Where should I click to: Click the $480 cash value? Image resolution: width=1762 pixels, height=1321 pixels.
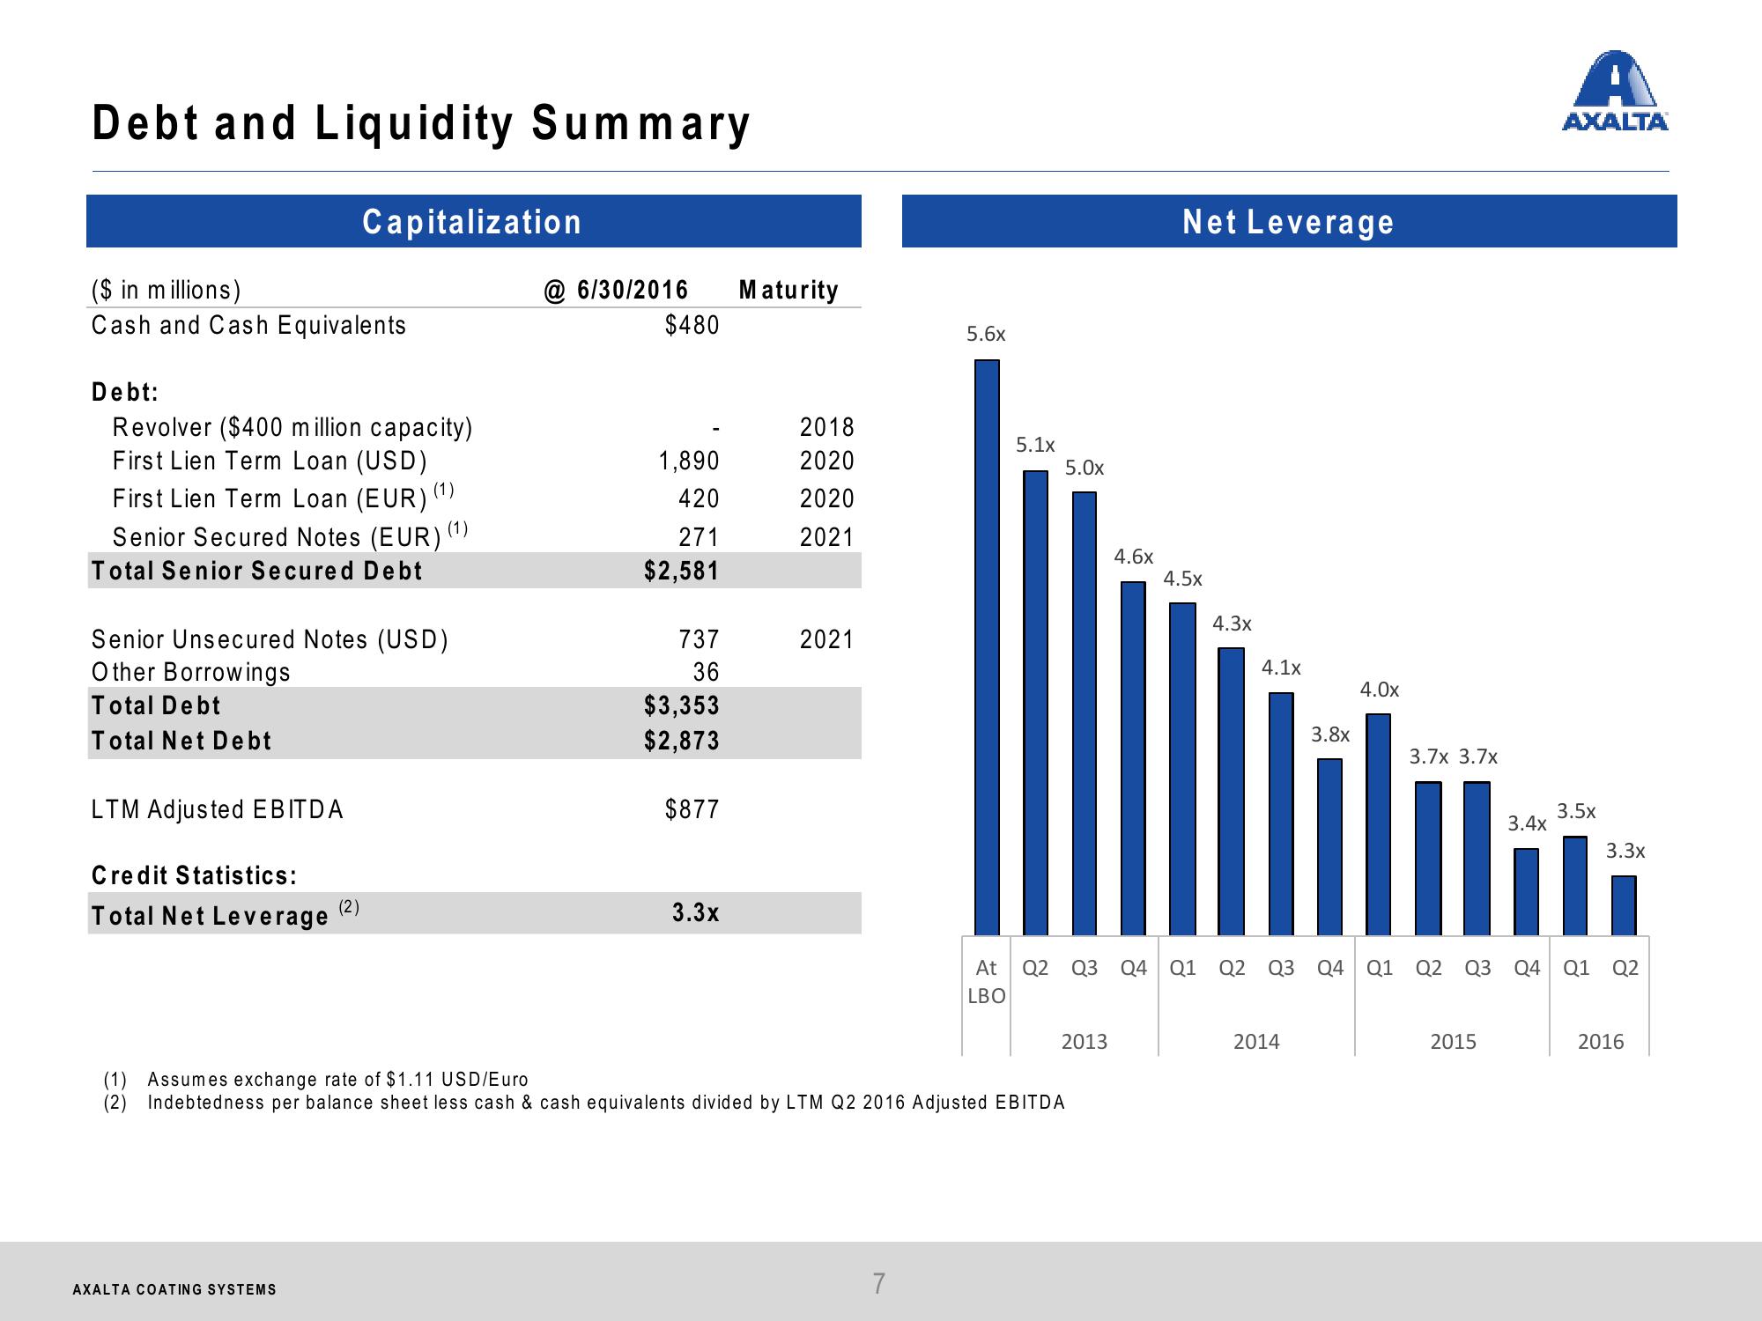(x=692, y=325)
